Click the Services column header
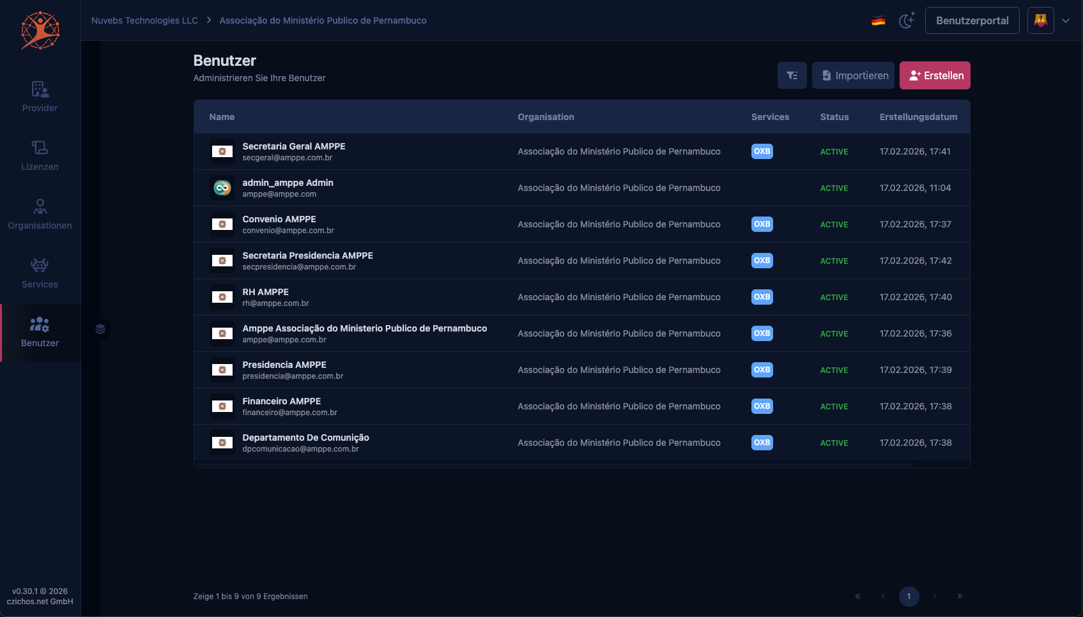The height and width of the screenshot is (617, 1083). [x=770, y=117]
